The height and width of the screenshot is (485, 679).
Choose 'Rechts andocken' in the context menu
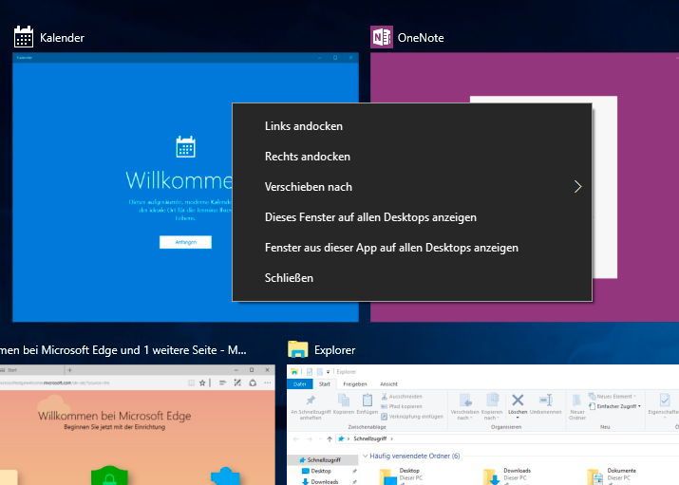pos(412,157)
